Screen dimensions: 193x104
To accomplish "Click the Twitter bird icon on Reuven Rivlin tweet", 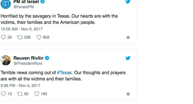I will 128,58.
